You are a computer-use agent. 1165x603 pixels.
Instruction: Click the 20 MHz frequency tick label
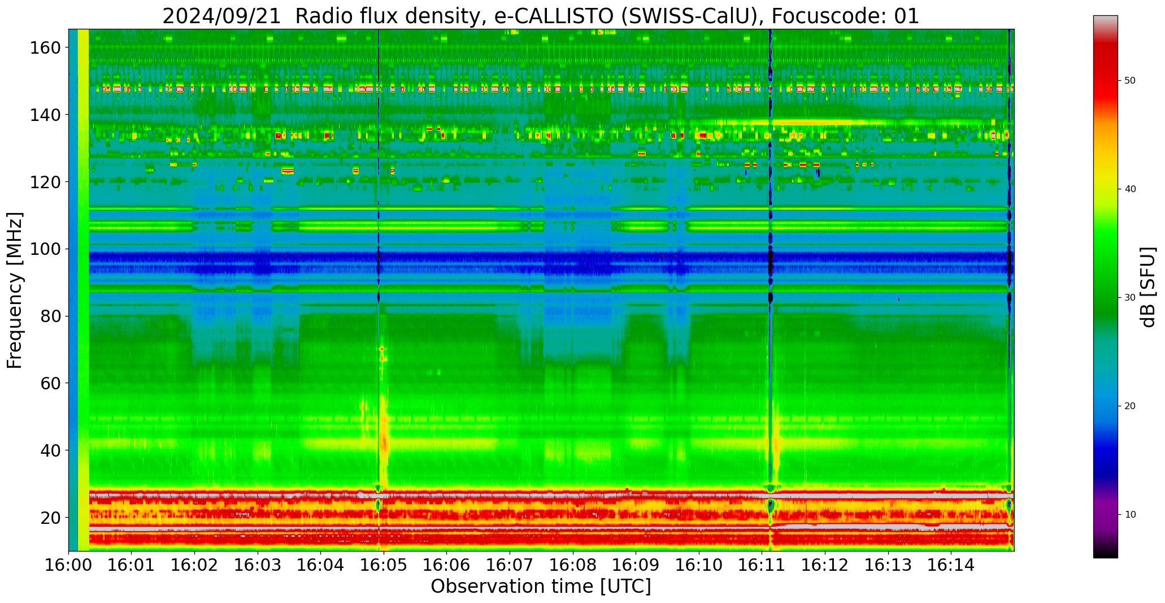pyautogui.click(x=50, y=517)
